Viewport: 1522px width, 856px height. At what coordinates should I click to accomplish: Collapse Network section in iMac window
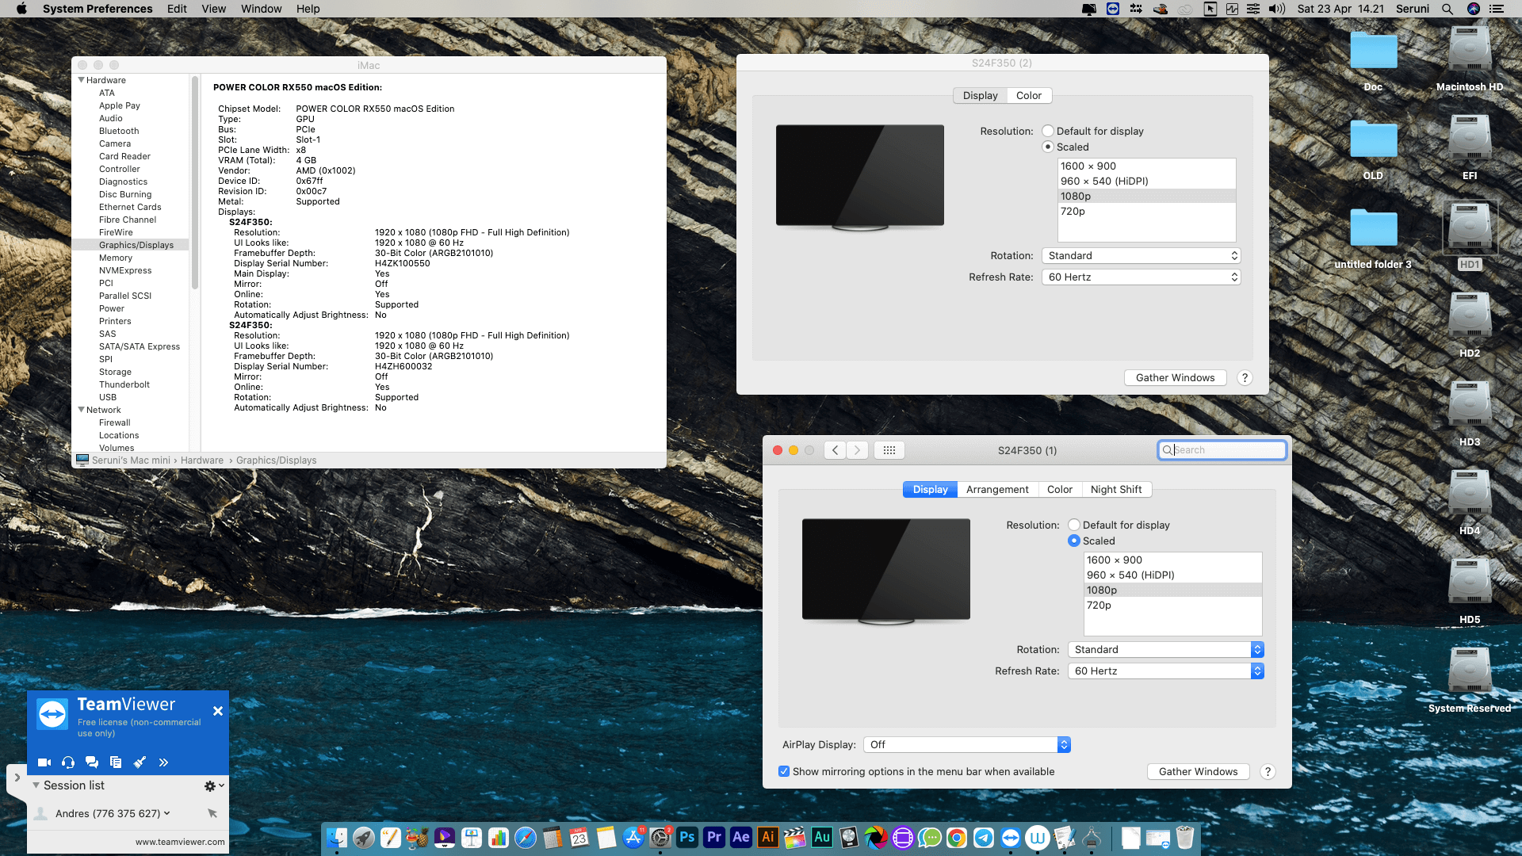81,410
